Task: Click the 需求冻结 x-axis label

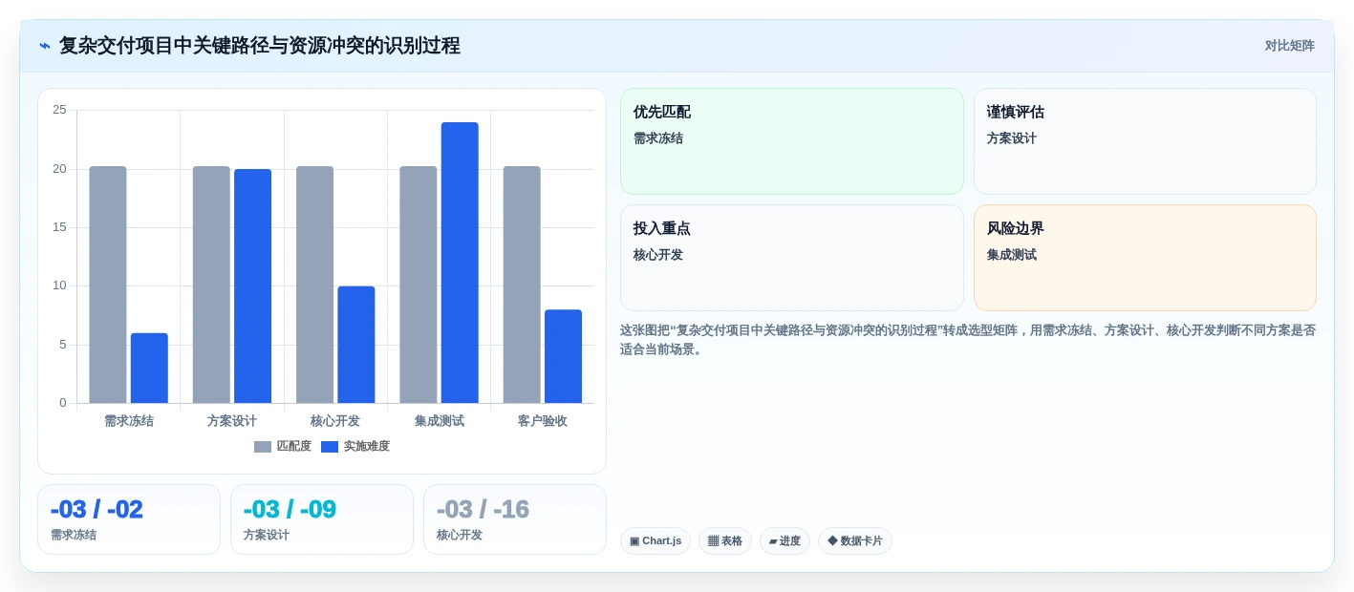Action: [x=129, y=421]
